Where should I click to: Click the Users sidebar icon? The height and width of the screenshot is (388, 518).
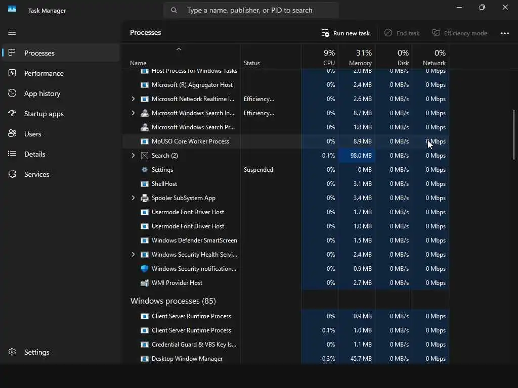coord(12,133)
